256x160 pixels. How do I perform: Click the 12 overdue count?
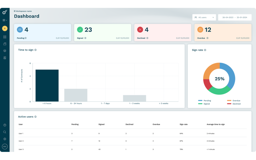(208, 30)
